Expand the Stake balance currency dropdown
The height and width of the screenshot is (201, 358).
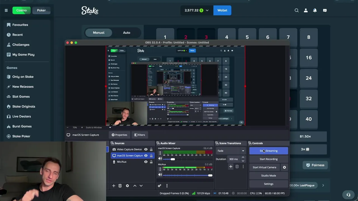pyautogui.click(x=207, y=10)
